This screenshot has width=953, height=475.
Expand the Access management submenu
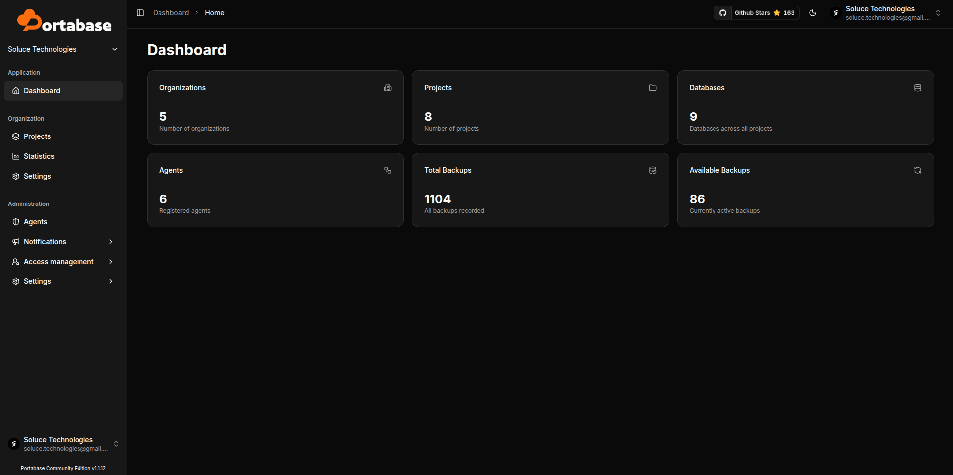(x=63, y=262)
